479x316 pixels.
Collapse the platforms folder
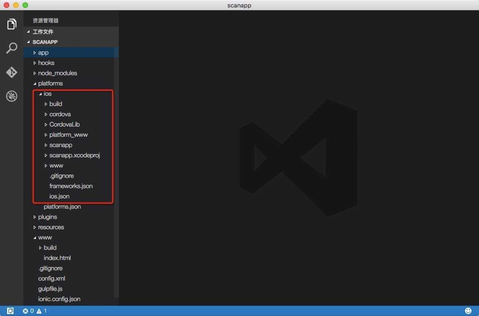tap(71, 83)
